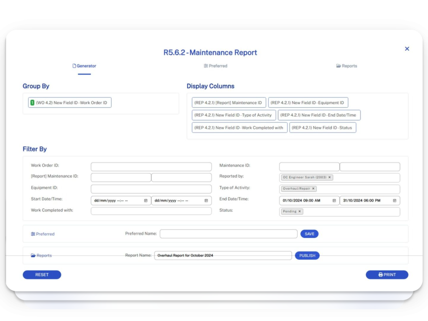Viewport: 428px width, 321px height.
Task: Remove the OC Engineer Sarah tag
Action: [x=329, y=177]
